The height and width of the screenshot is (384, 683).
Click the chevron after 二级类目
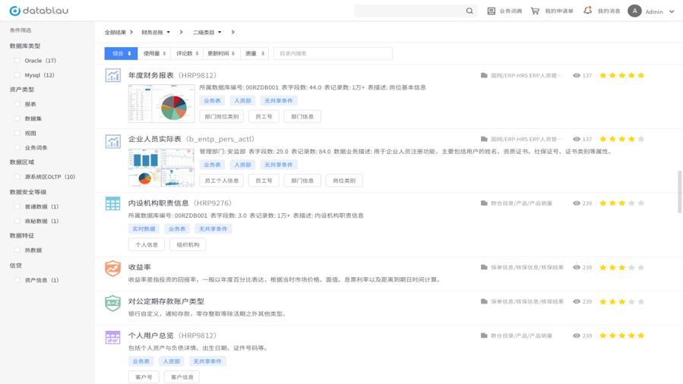(232, 32)
